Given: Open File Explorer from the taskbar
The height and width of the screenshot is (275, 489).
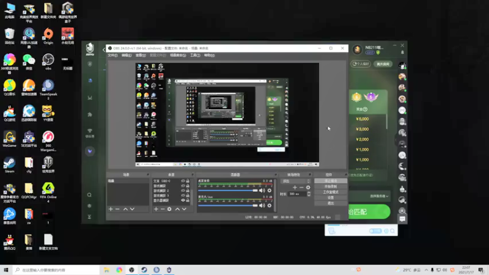Looking at the screenshot, I should pos(106,269).
